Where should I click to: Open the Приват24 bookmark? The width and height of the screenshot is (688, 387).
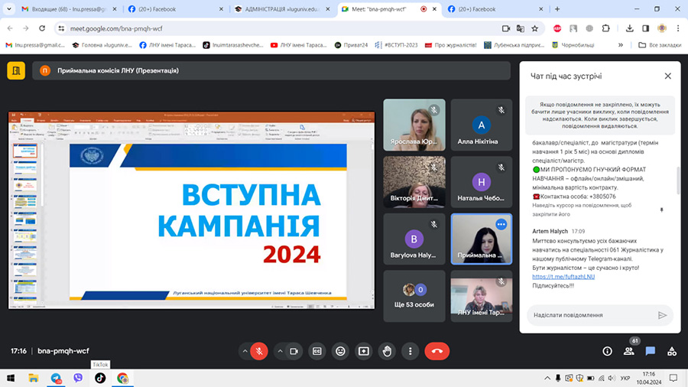pyautogui.click(x=351, y=45)
